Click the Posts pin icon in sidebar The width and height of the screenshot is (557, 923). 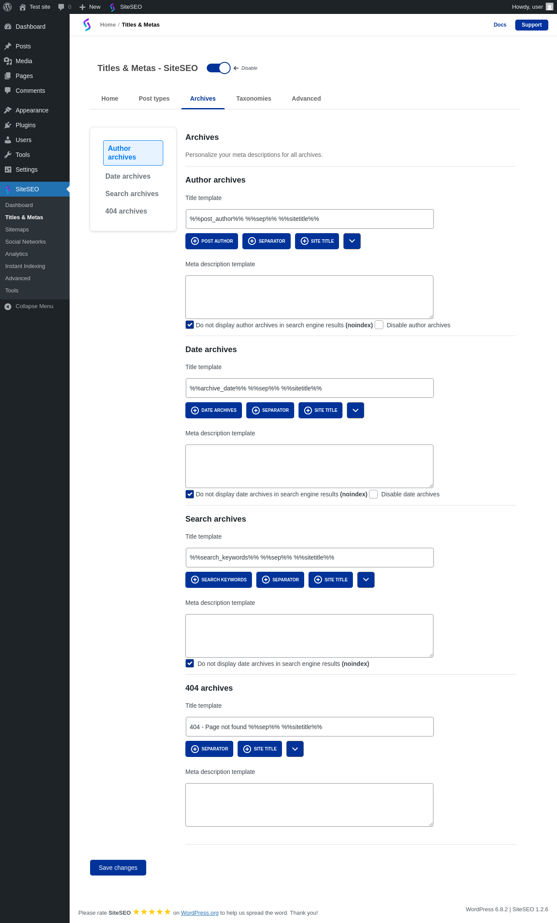point(8,46)
